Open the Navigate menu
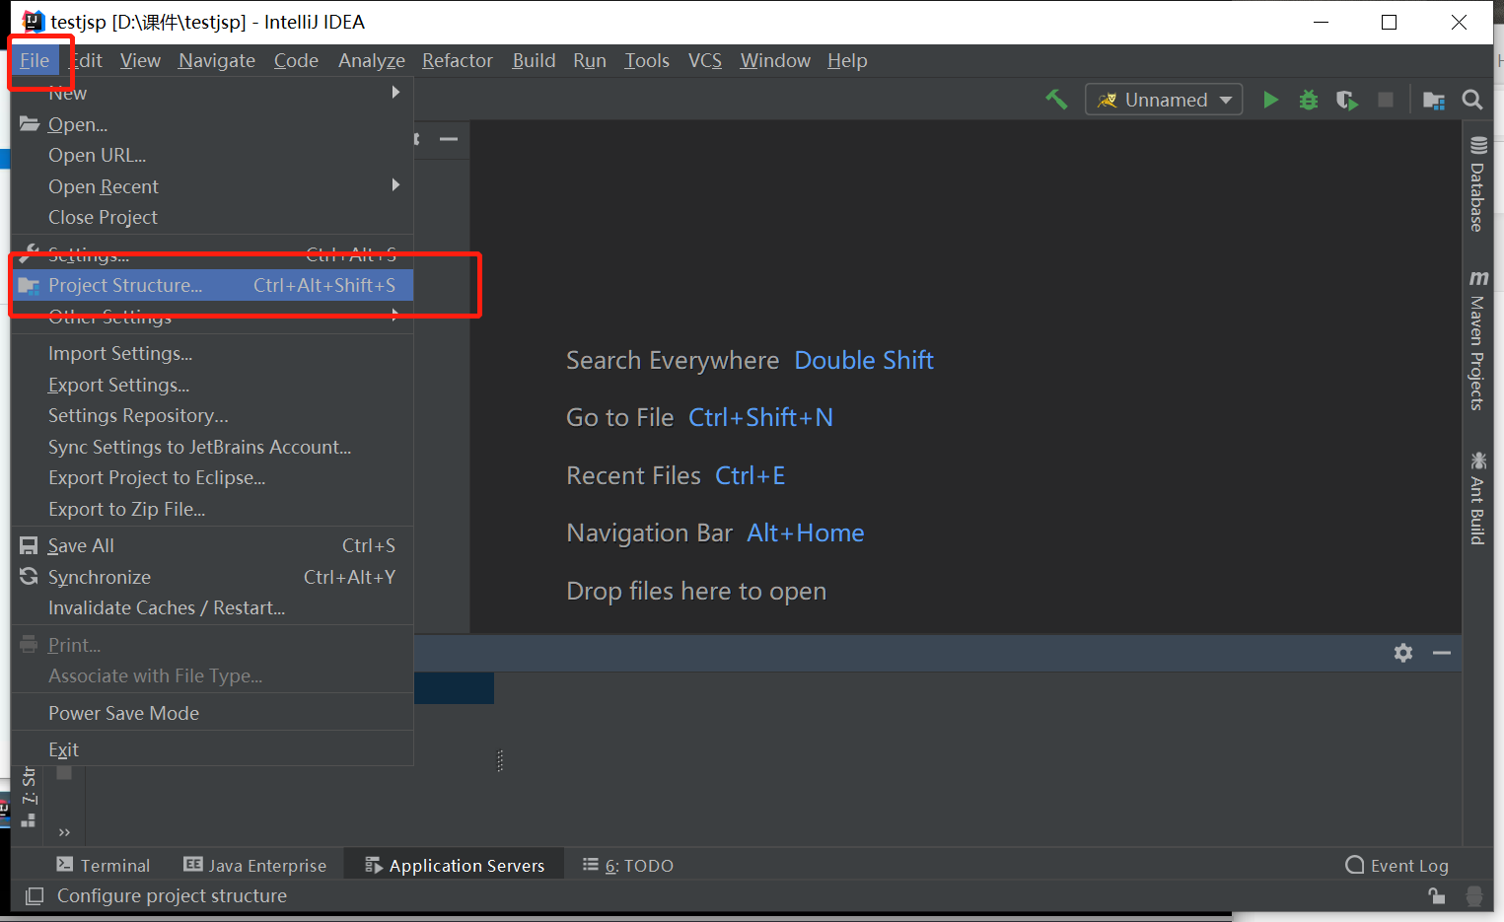Image resolution: width=1504 pixels, height=922 pixels. pyautogui.click(x=217, y=60)
